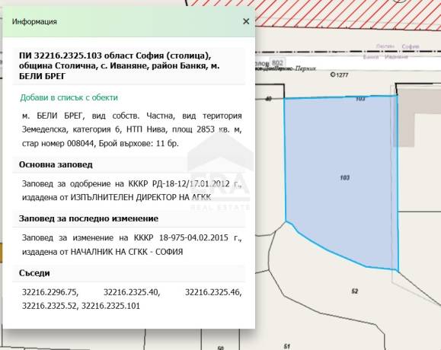Close the Информация panel
The height and width of the screenshot is (350, 441).
(246, 21)
